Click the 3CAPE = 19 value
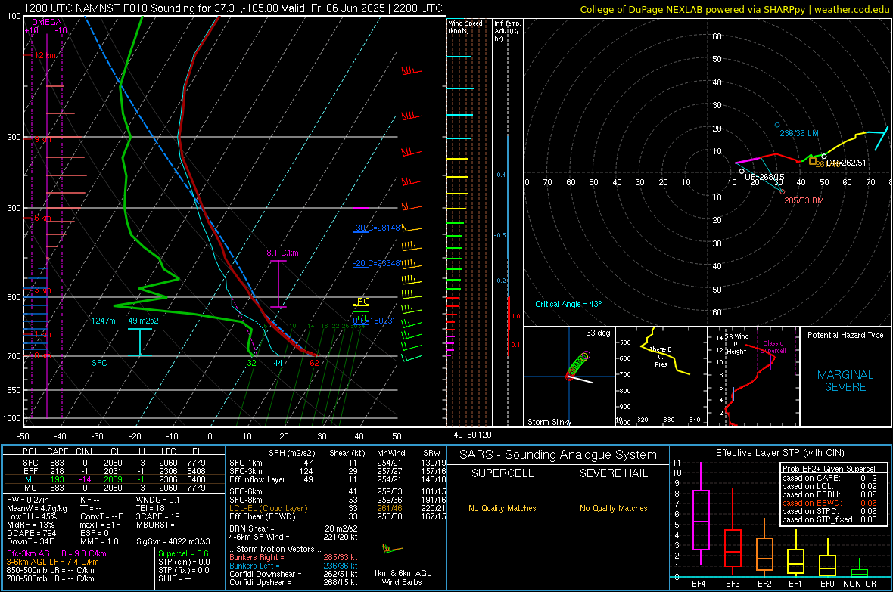The image size is (893, 592). (157, 516)
